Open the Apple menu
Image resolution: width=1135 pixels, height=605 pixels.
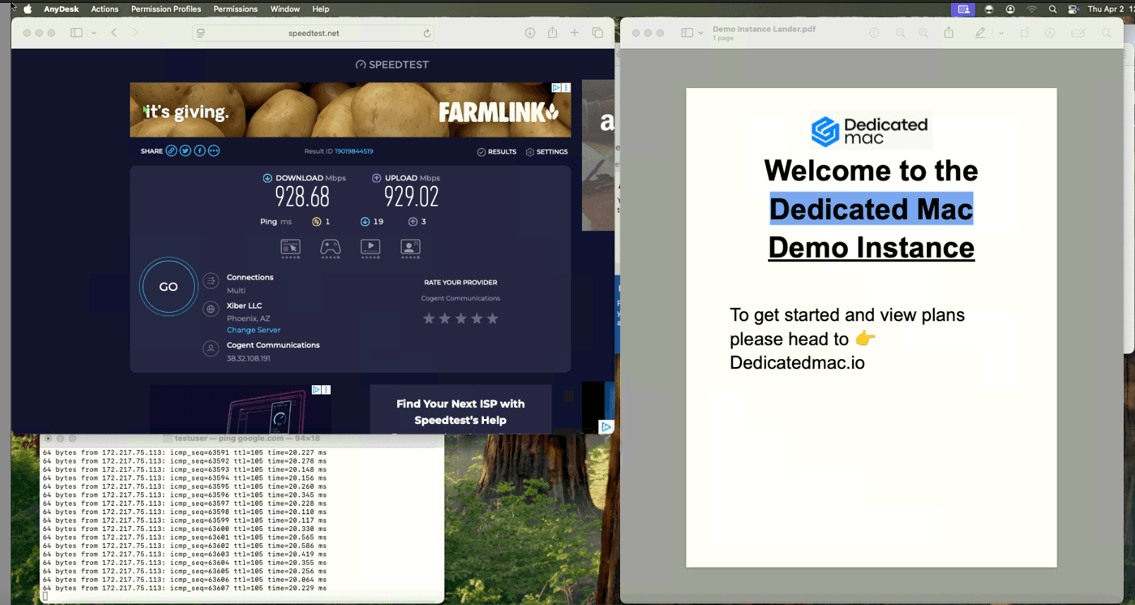(x=28, y=9)
